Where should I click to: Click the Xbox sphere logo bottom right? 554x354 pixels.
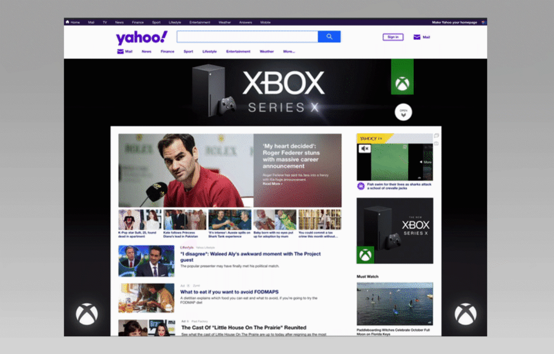click(465, 314)
